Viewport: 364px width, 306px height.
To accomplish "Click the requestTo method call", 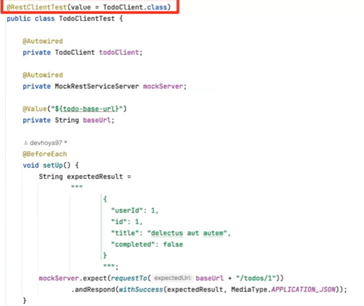I will pos(129,278).
